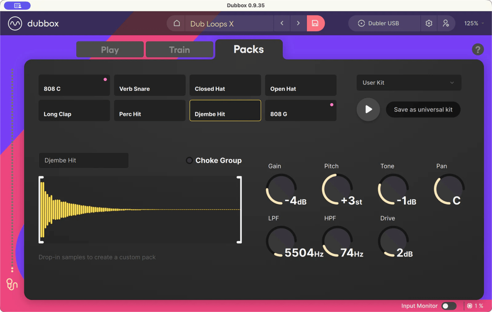This screenshot has width=492, height=312.
Task: Click the HPF knob
Action: (337, 241)
